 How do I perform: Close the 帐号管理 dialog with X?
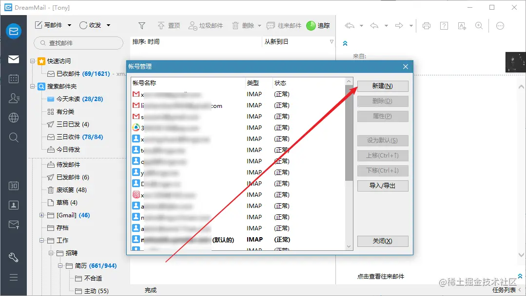pos(405,67)
